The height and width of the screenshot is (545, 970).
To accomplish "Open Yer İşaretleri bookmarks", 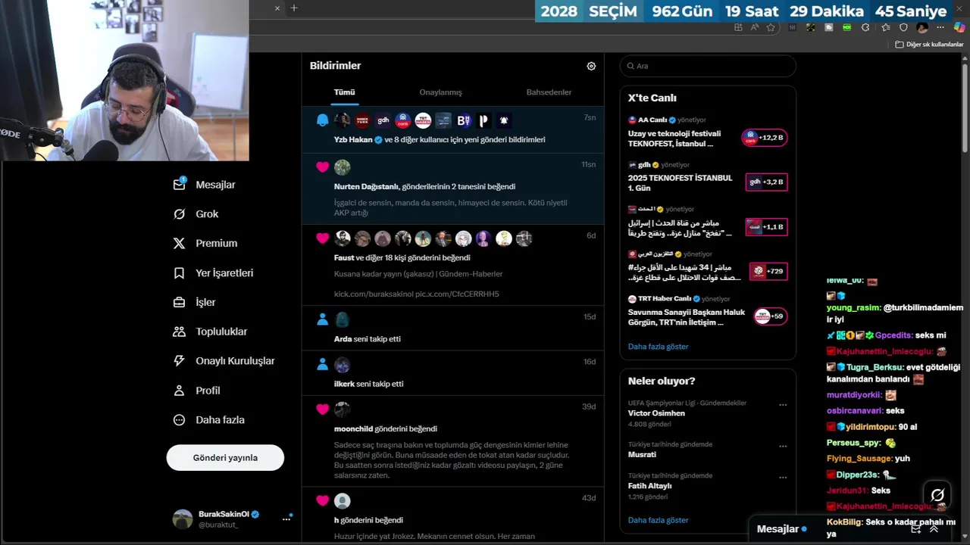I will click(213, 273).
